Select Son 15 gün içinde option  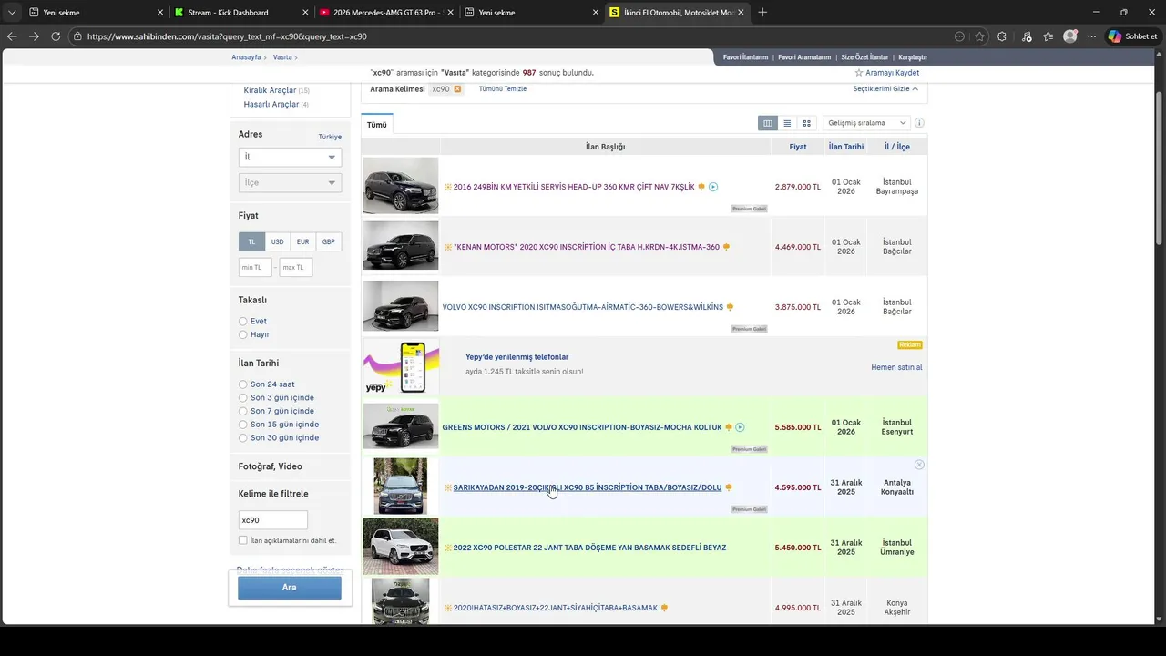(x=243, y=425)
